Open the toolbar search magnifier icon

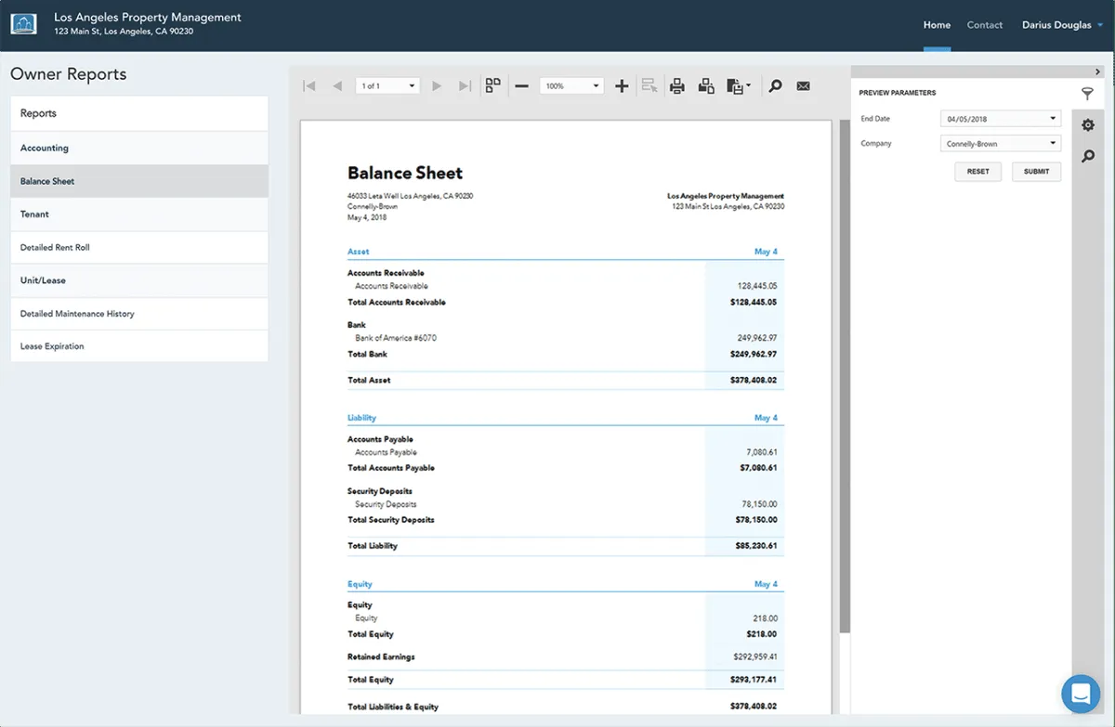pos(775,86)
